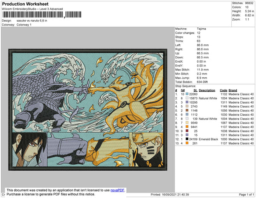Screen dimensions: 256x198
Task: Click the Stitches value "96832"
Action: (249, 3)
